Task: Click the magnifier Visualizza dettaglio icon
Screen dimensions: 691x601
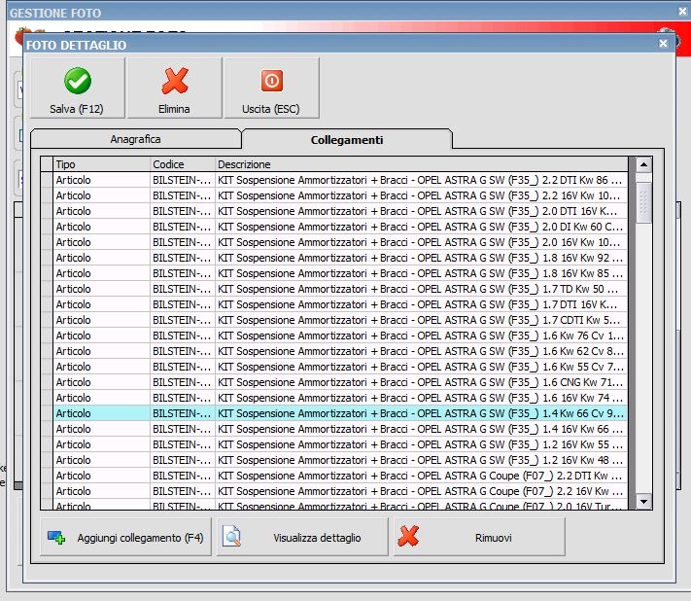Action: pyautogui.click(x=232, y=537)
